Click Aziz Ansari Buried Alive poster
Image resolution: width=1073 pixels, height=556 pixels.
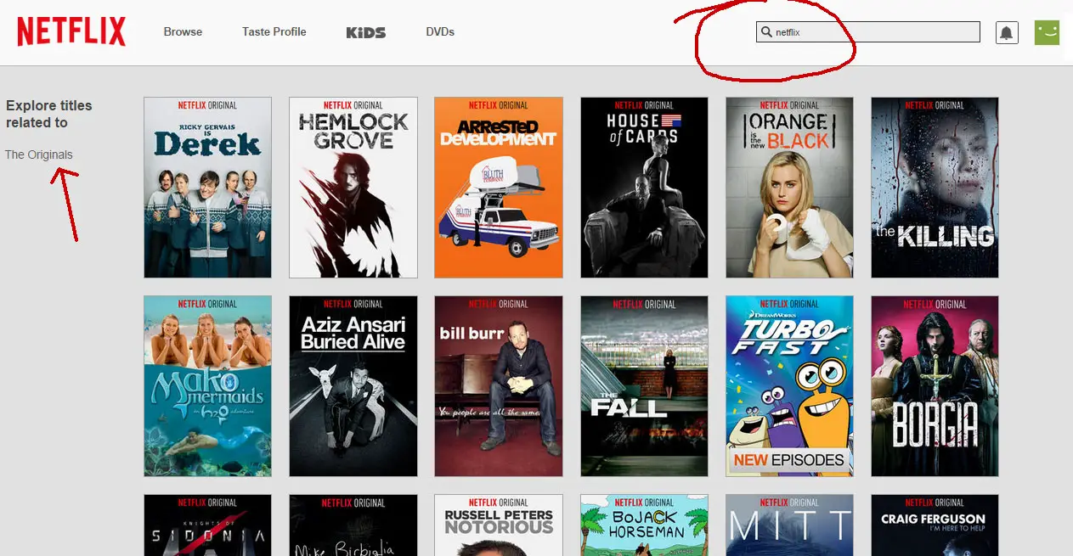pos(353,386)
